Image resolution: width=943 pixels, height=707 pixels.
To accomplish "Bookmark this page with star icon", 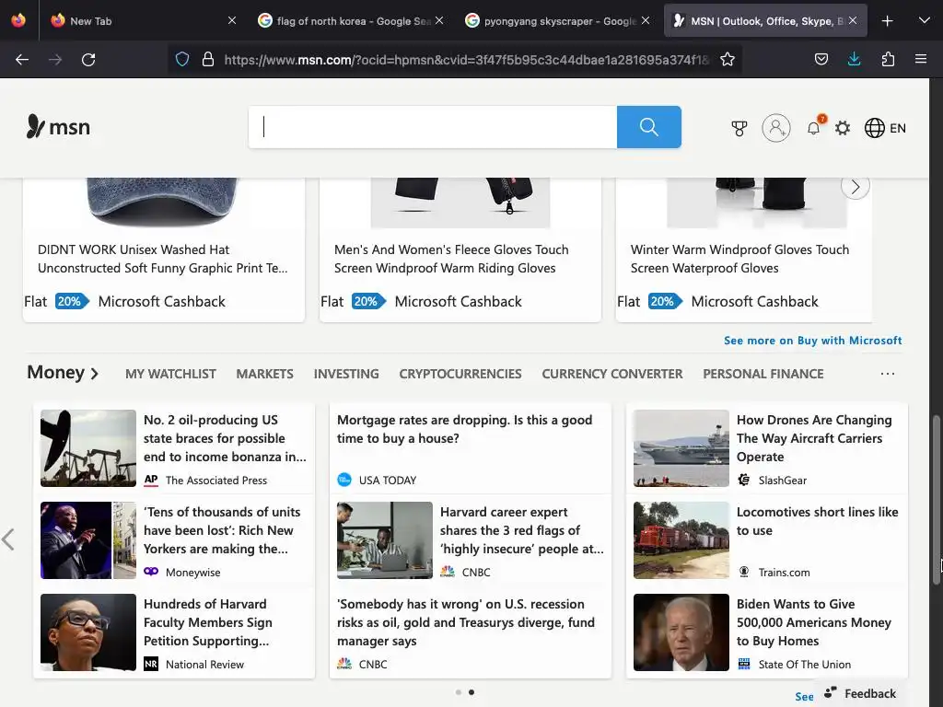I will pos(728,60).
